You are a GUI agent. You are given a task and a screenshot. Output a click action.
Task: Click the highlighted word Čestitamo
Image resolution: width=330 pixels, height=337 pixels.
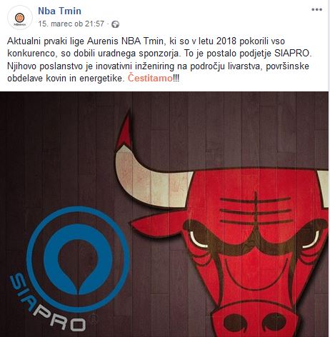pos(150,78)
